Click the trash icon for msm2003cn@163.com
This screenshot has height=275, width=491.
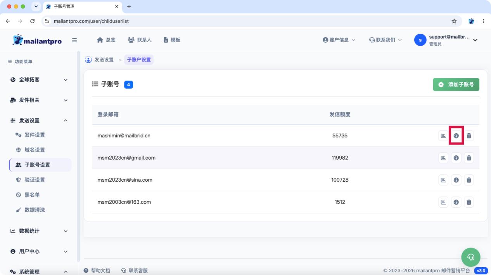[x=469, y=202]
